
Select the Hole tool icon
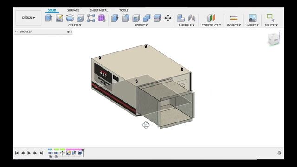(80, 18)
